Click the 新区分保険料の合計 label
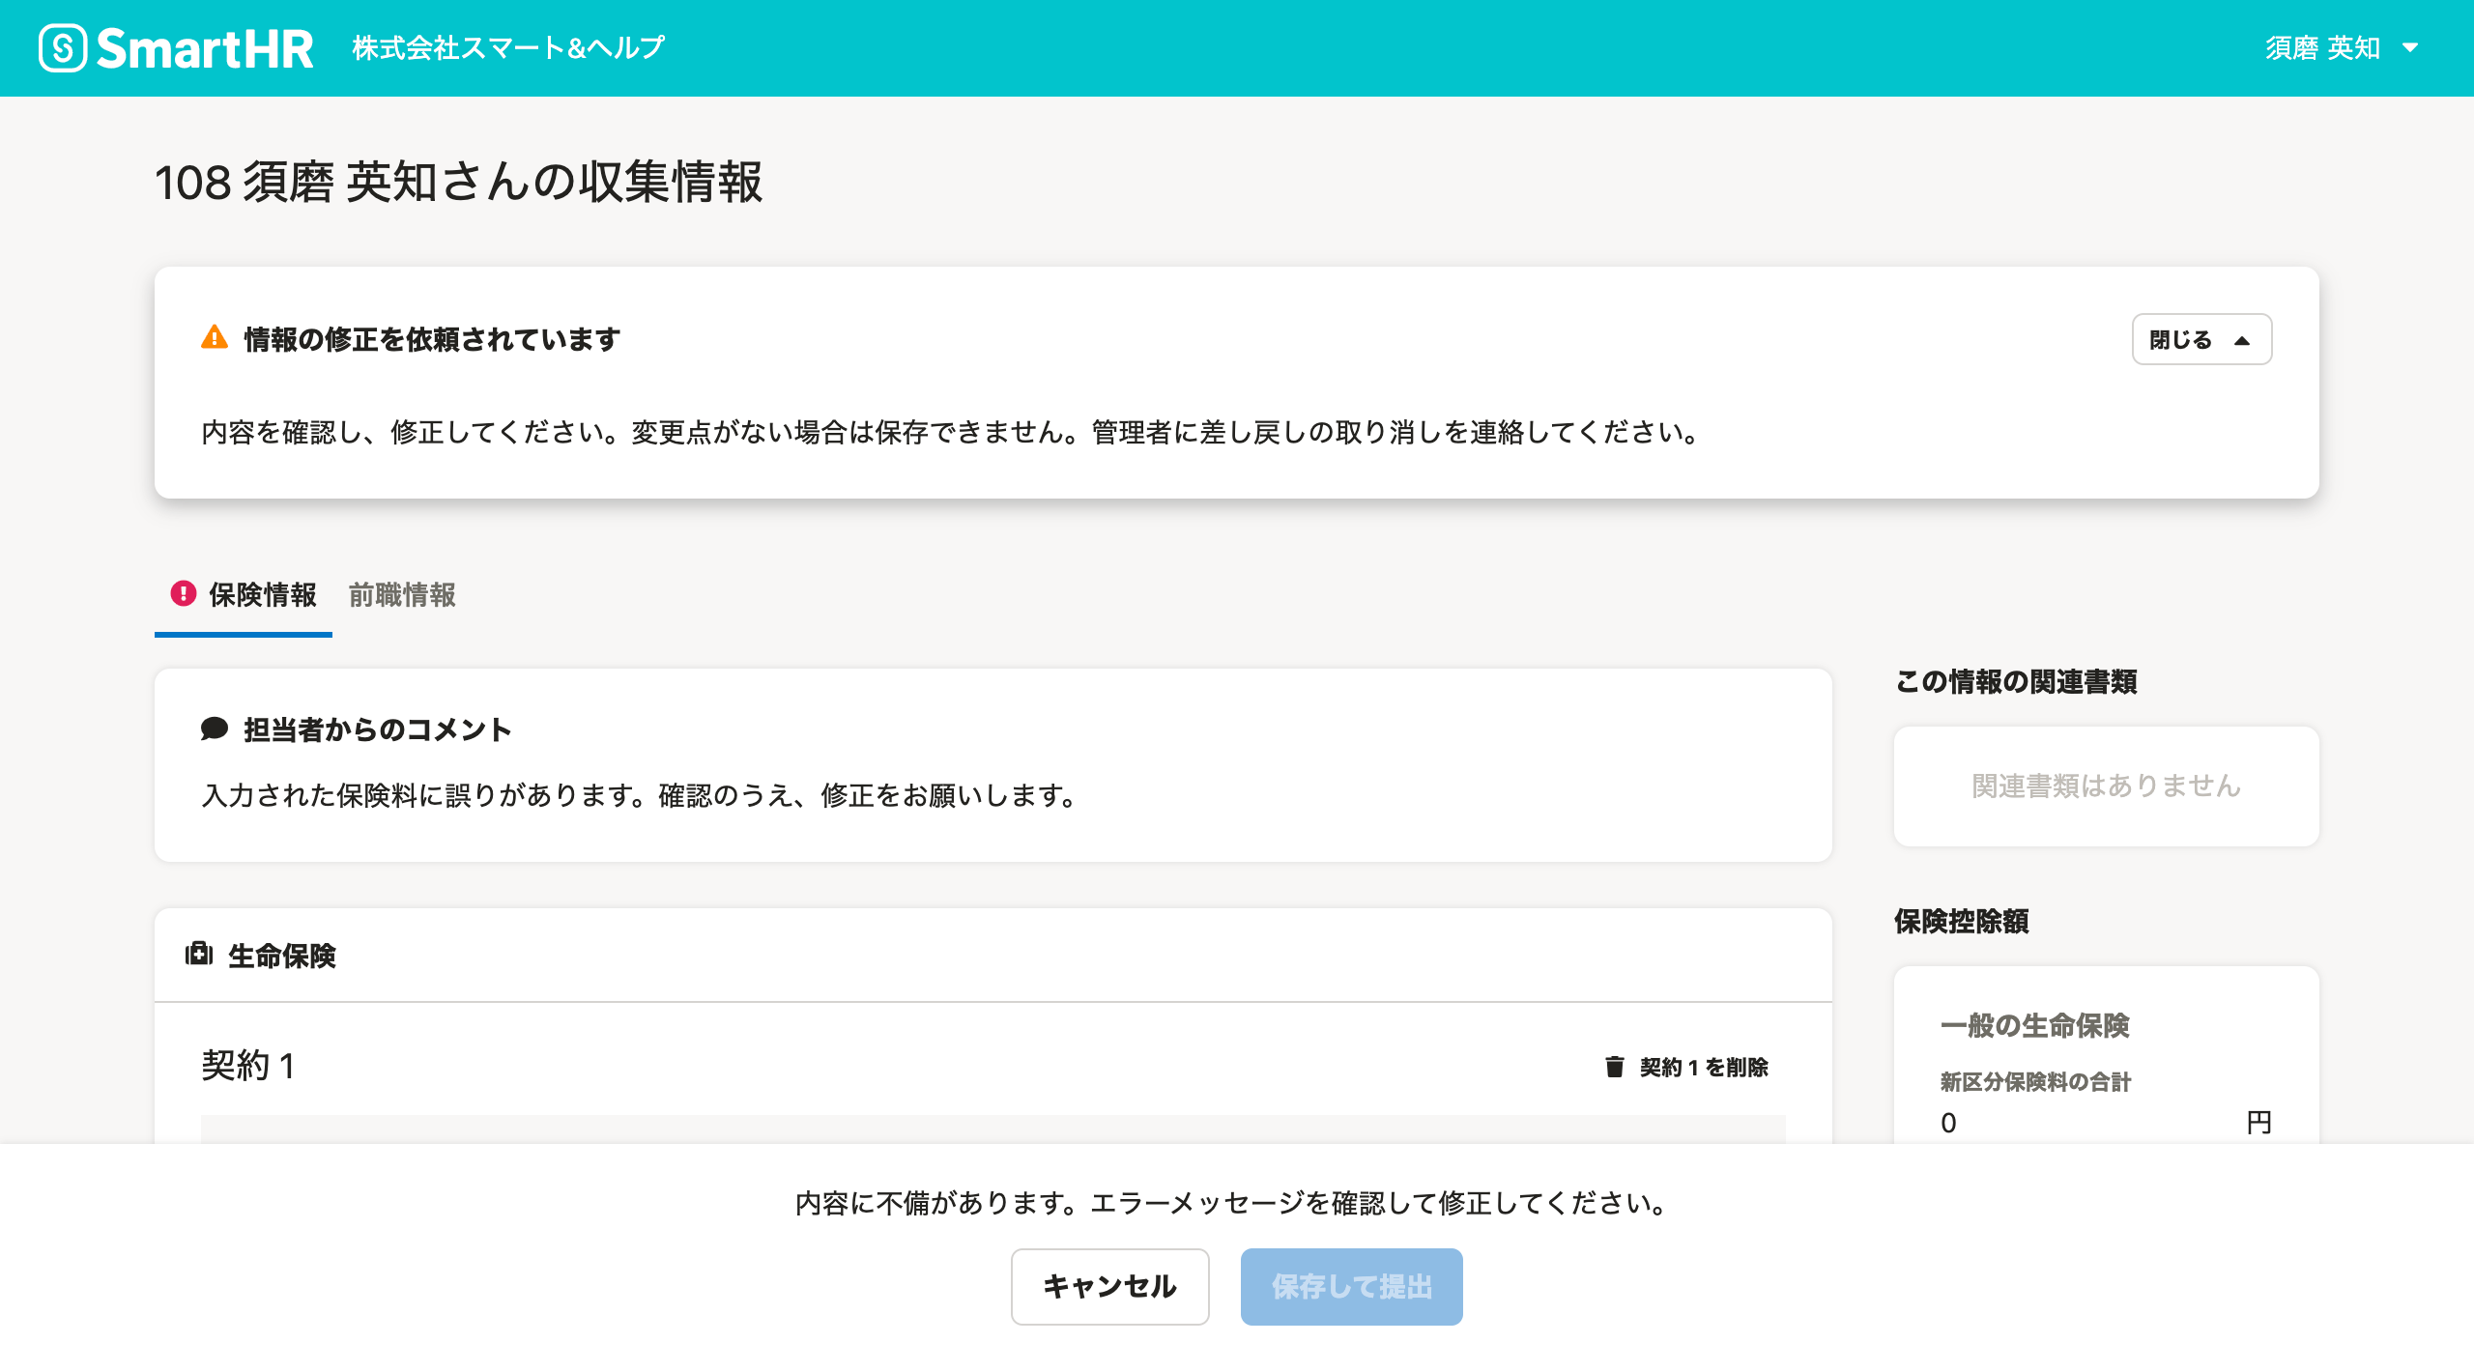Screen dimensions: 2474x1372 point(2035,1082)
